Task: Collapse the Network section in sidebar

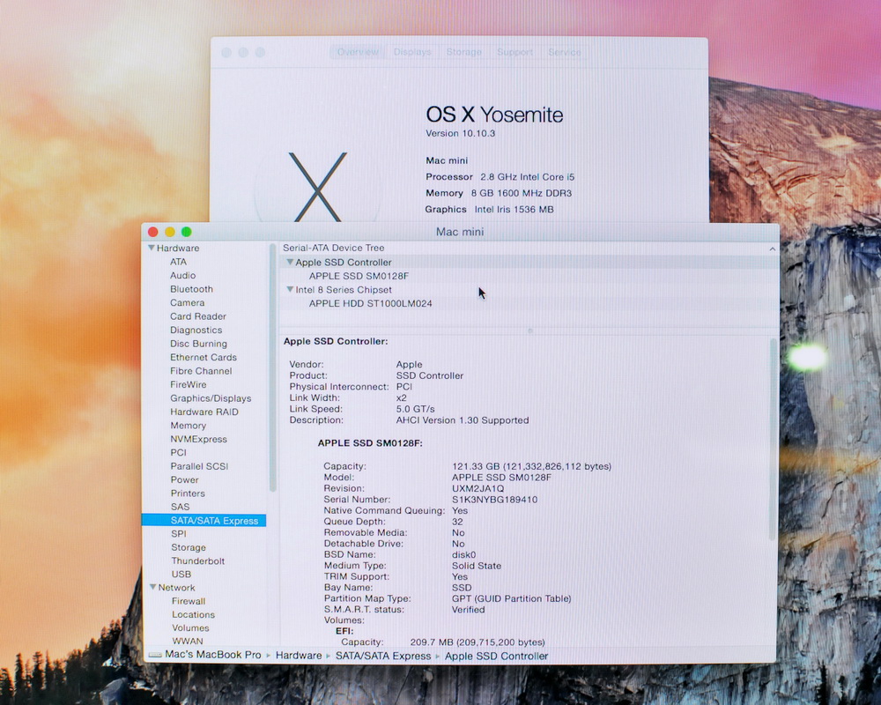Action: [152, 587]
